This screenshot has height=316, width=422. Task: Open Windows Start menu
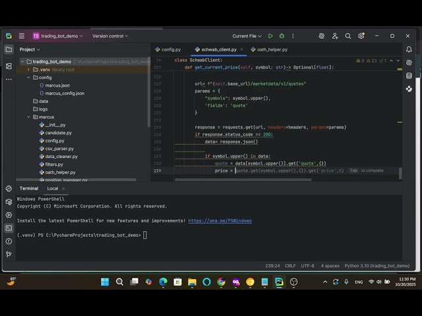pyautogui.click(x=105, y=282)
